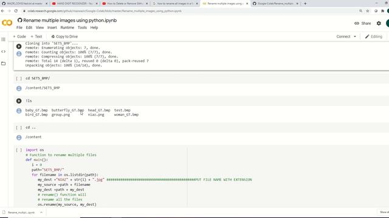Run the 'cd ..' cell
The width and height of the screenshot is (389, 218).
pos(19,128)
